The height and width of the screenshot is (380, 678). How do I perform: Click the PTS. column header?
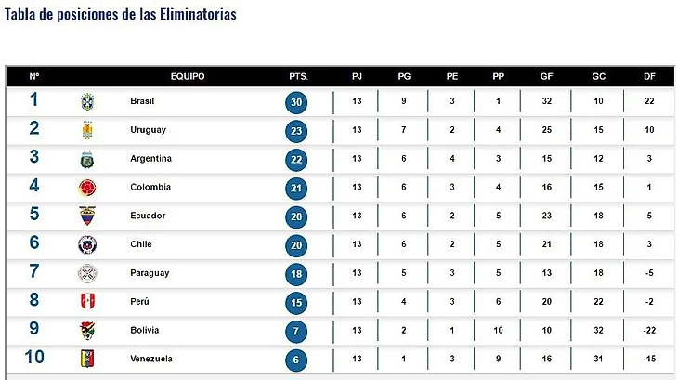pos(298,76)
